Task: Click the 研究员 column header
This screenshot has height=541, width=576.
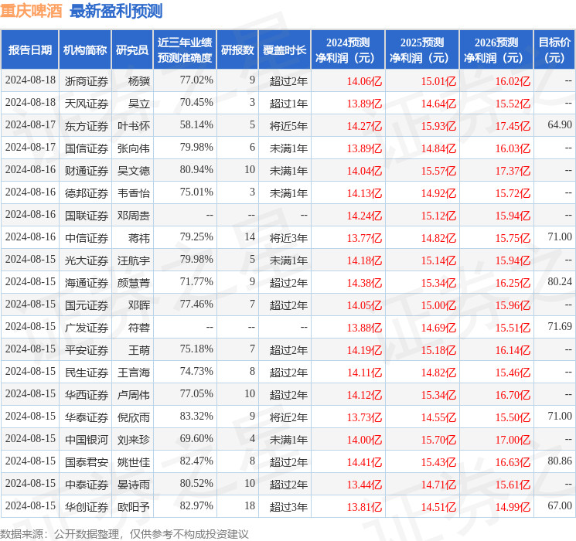Action: pyautogui.click(x=132, y=50)
